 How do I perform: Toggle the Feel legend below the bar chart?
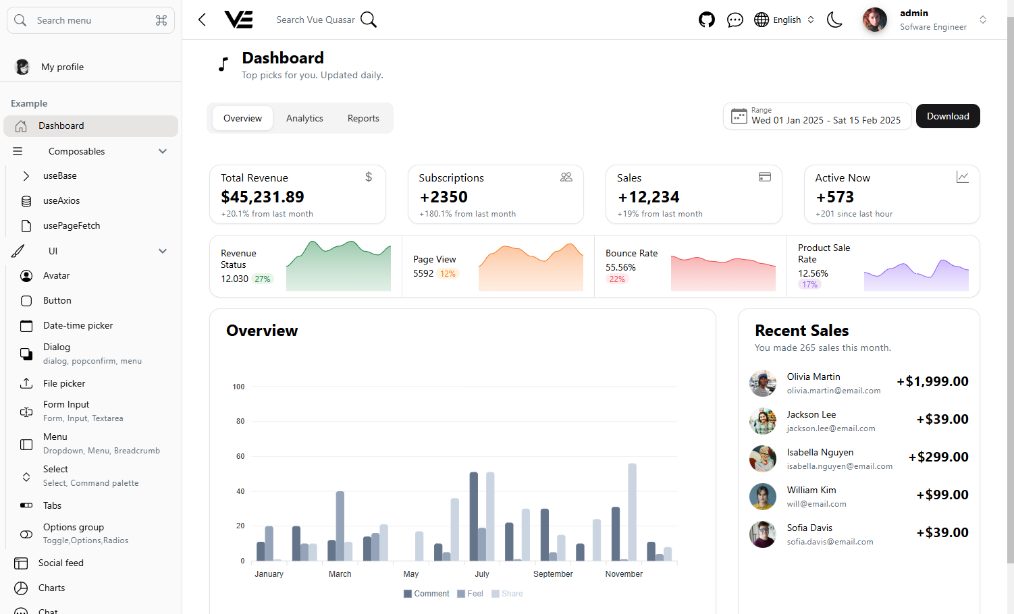470,593
